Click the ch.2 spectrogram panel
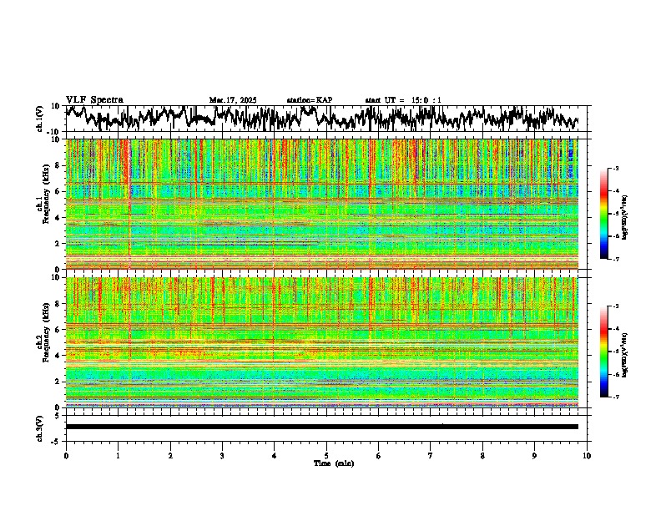The width and height of the screenshot is (661, 511). 322,342
